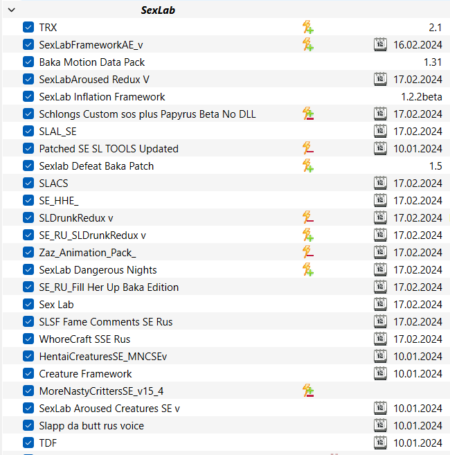Select SE_RU_Fill Her Up Baka Edition
This screenshot has width=450, height=455.
click(x=109, y=287)
